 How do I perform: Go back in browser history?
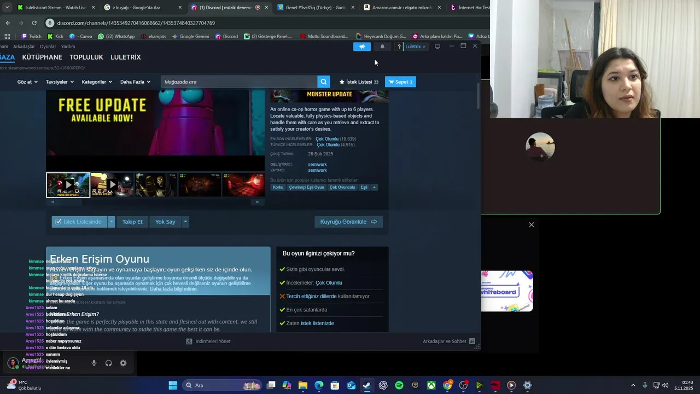(x=8, y=23)
